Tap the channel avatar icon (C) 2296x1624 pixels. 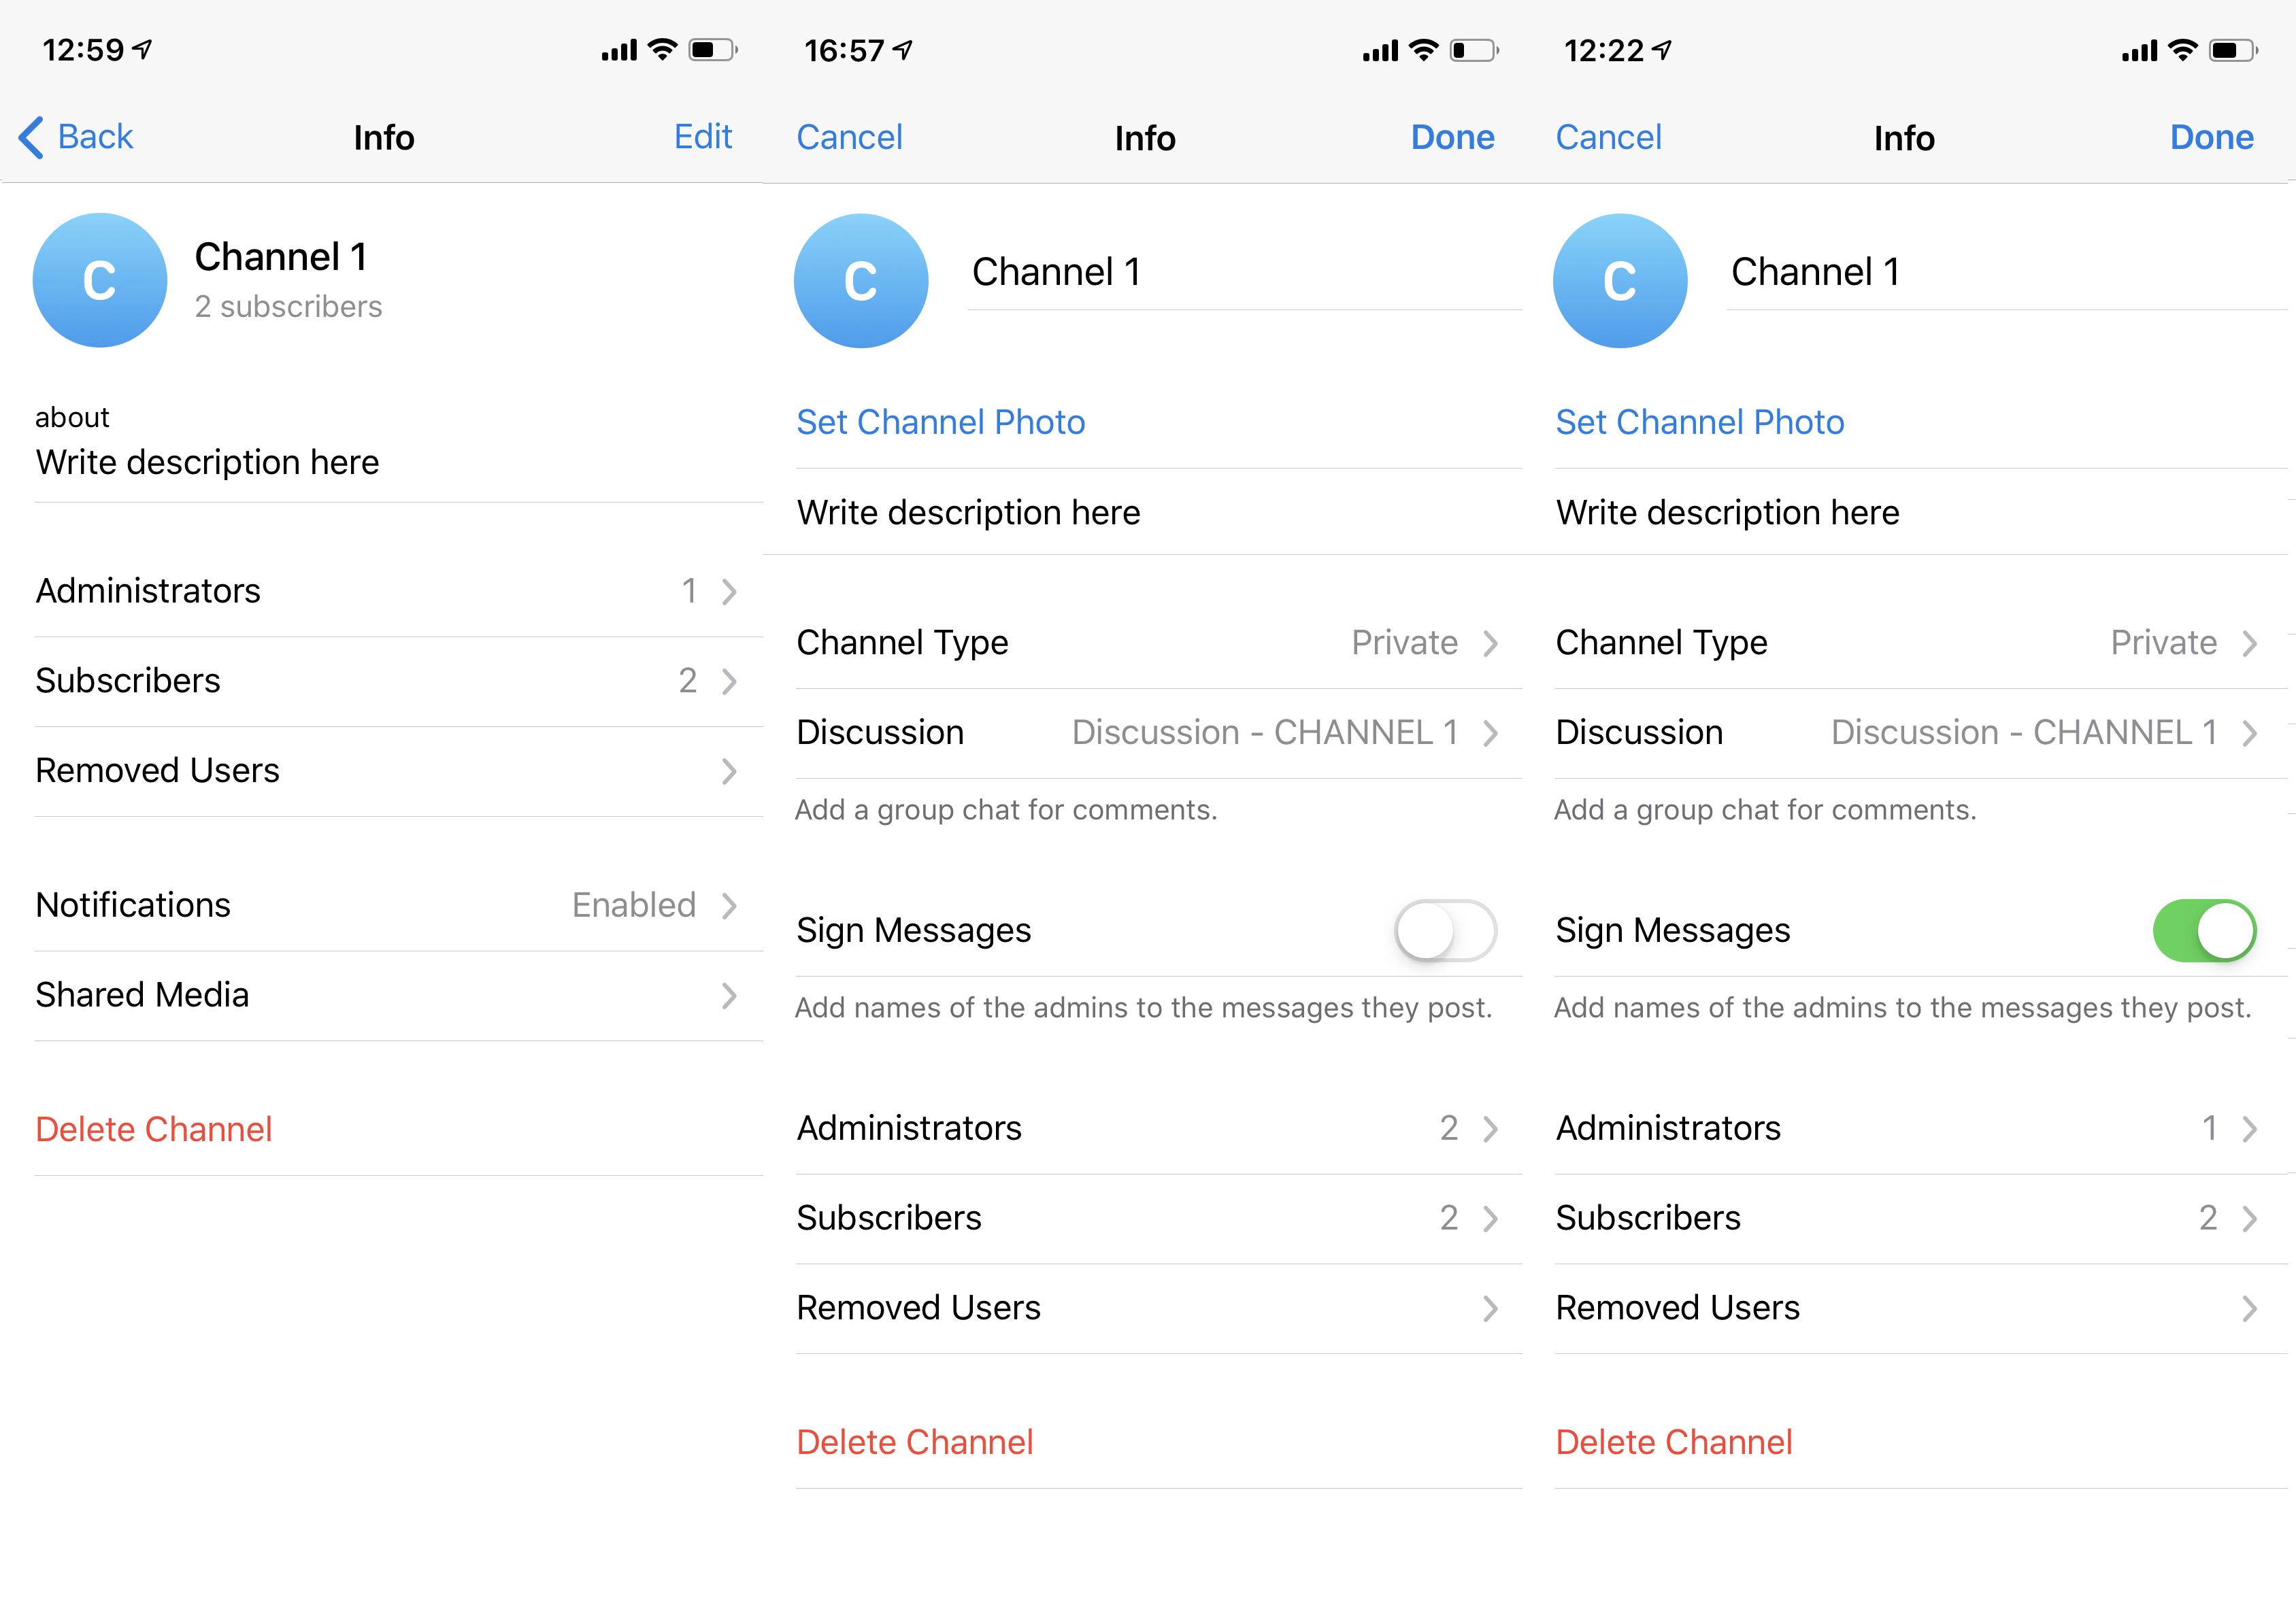point(99,277)
